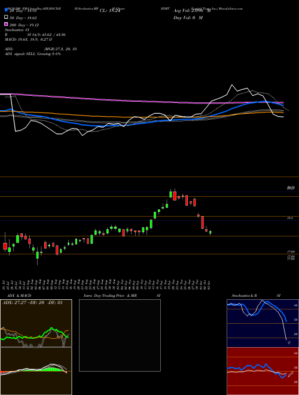Image resolution: width=299 pixels, height=395 pixels.
Task: Click the 19.3 price axis label
Action: click(x=290, y=218)
